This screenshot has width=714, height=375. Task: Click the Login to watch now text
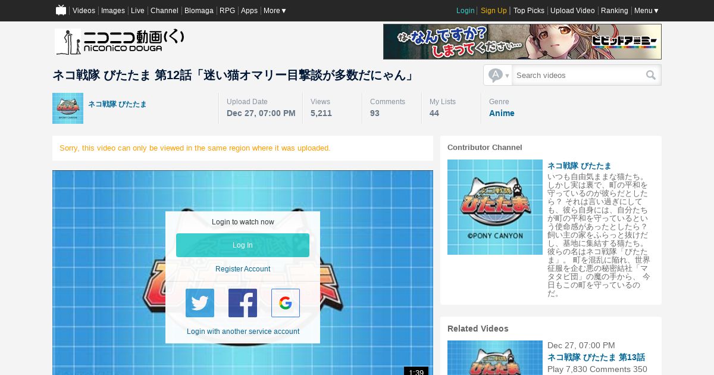click(243, 222)
